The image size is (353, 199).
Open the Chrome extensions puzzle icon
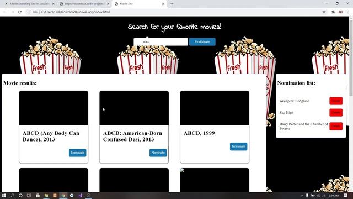pos(333,12)
